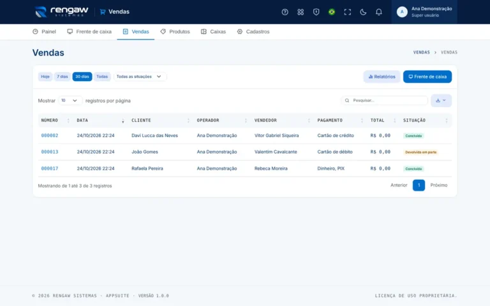Select the Vendas tab
This screenshot has width=490, height=306.
[x=136, y=31]
